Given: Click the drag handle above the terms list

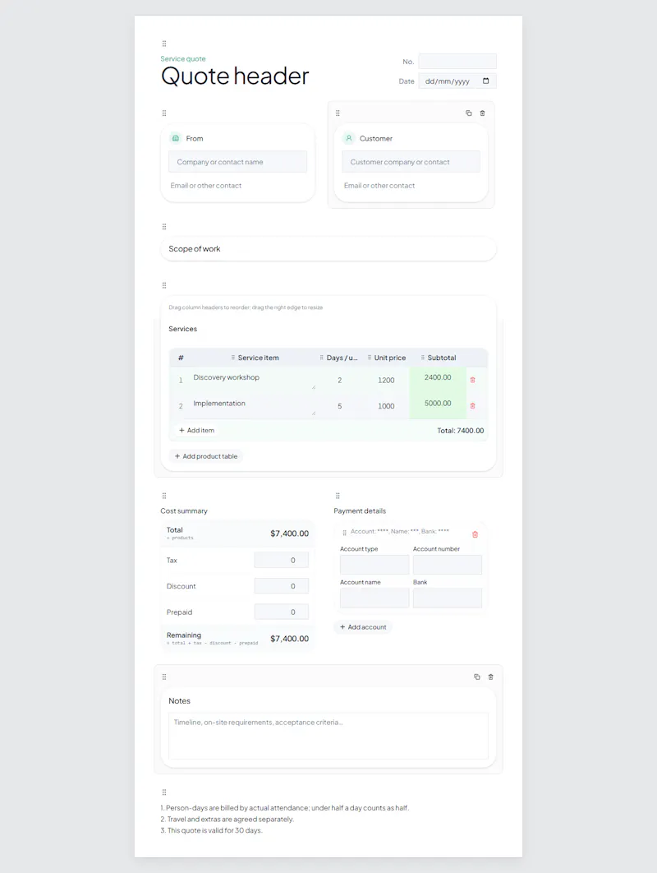Looking at the screenshot, I should [x=164, y=792].
